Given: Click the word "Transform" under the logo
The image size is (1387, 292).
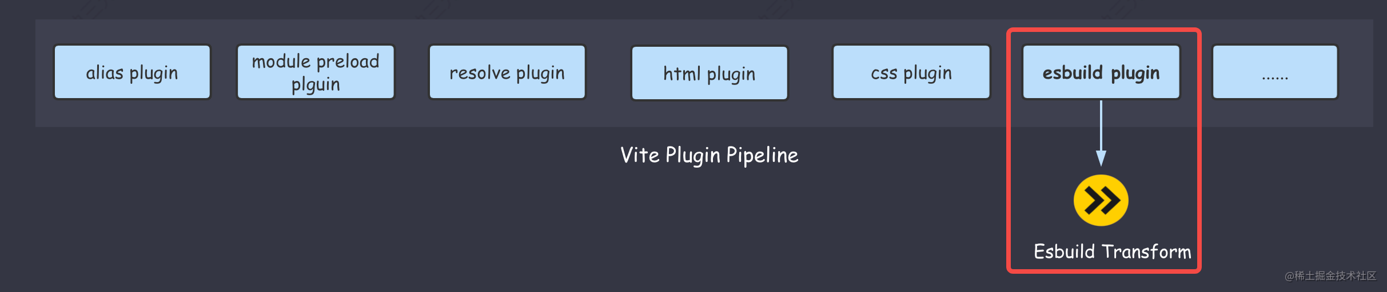Looking at the screenshot, I should [x=1147, y=252].
